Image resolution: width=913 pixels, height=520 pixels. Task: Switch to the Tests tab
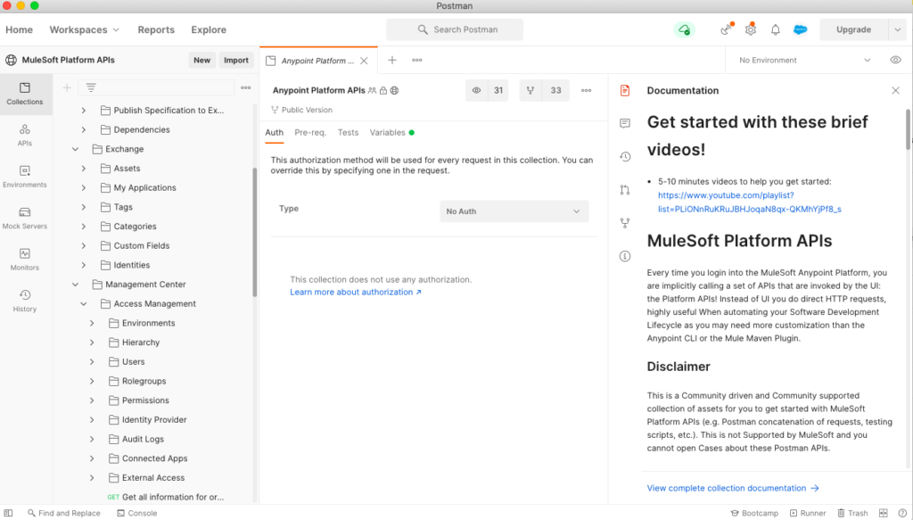point(349,133)
